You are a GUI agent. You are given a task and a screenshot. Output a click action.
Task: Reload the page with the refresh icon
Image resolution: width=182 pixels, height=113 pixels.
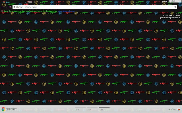click(x=10, y=7)
